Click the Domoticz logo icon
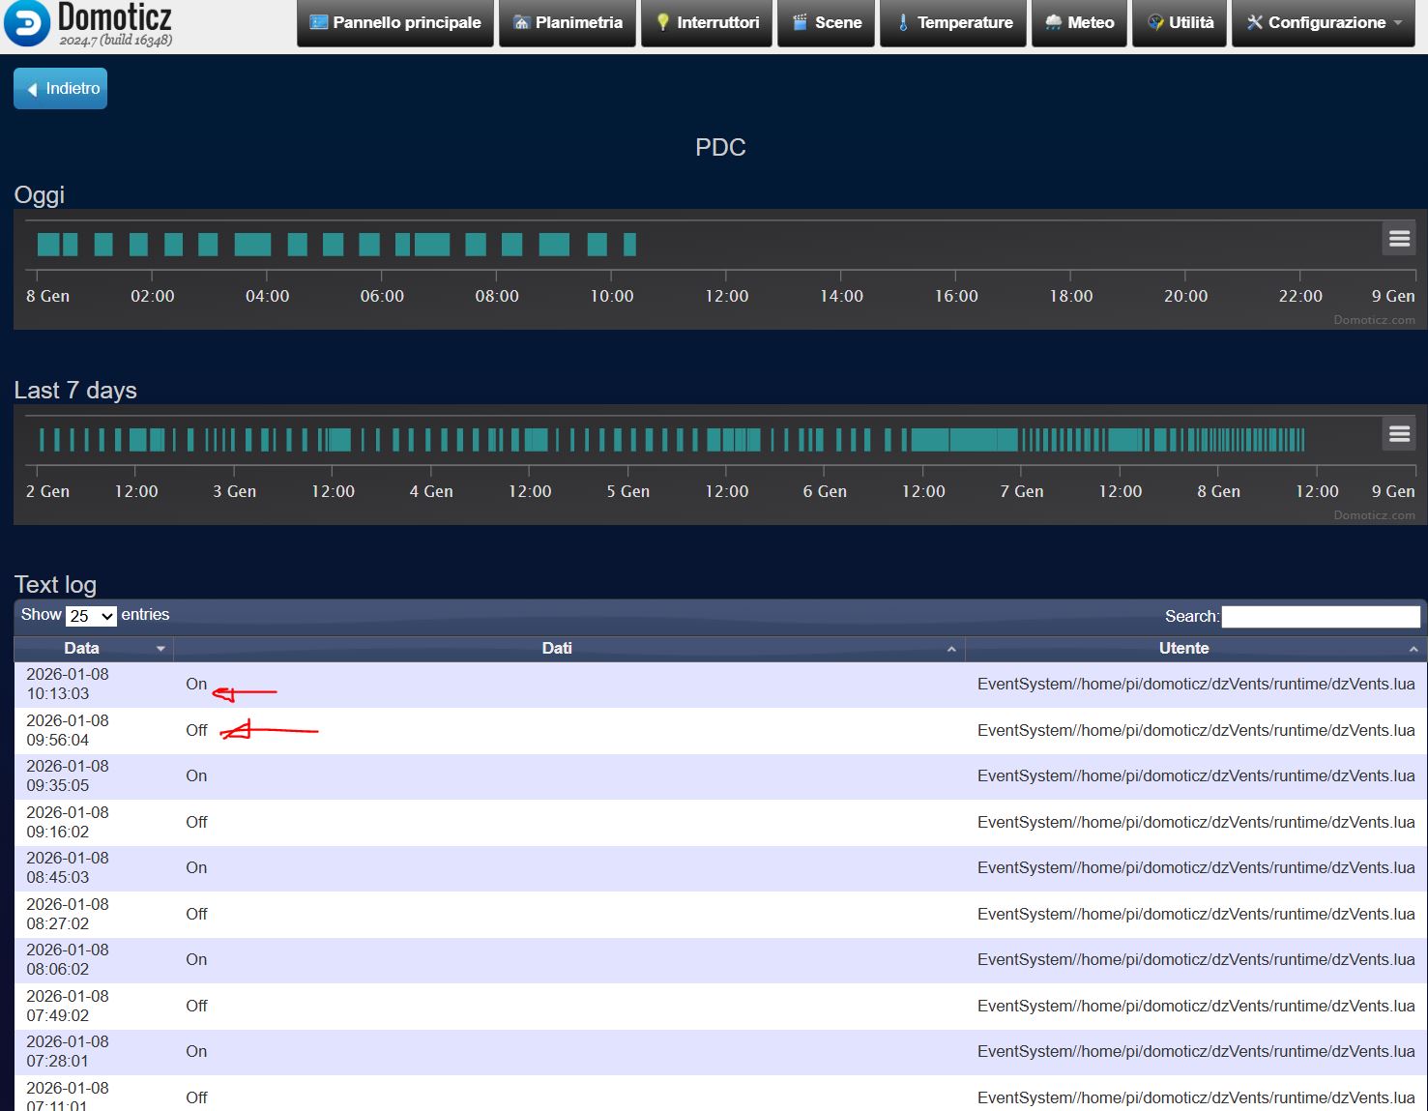This screenshot has width=1428, height=1111. click(26, 24)
